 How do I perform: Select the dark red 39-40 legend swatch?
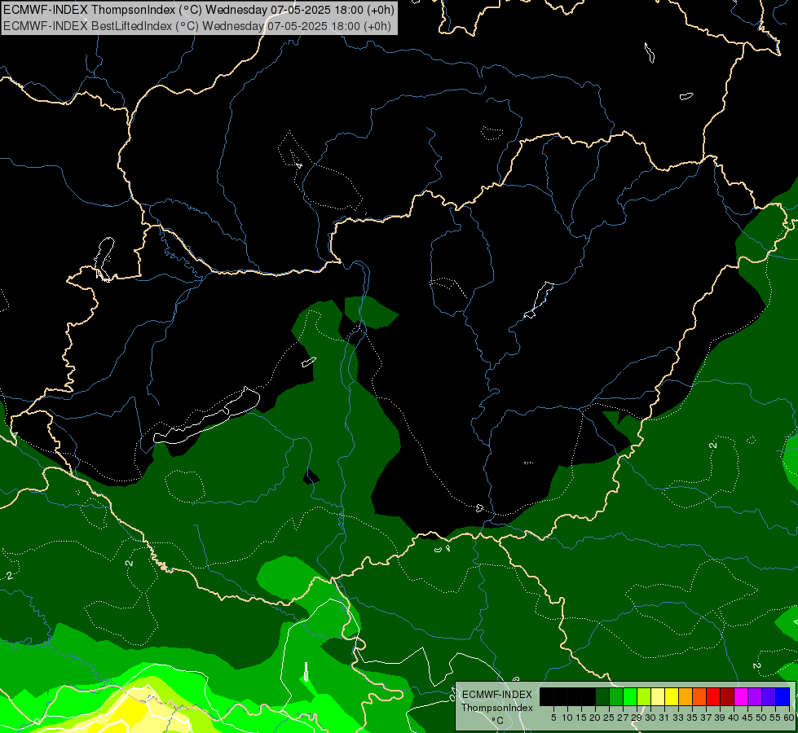click(727, 696)
